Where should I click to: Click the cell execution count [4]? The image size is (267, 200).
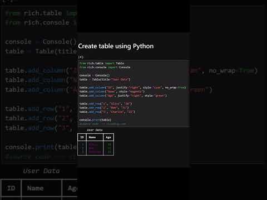[x=81, y=57]
